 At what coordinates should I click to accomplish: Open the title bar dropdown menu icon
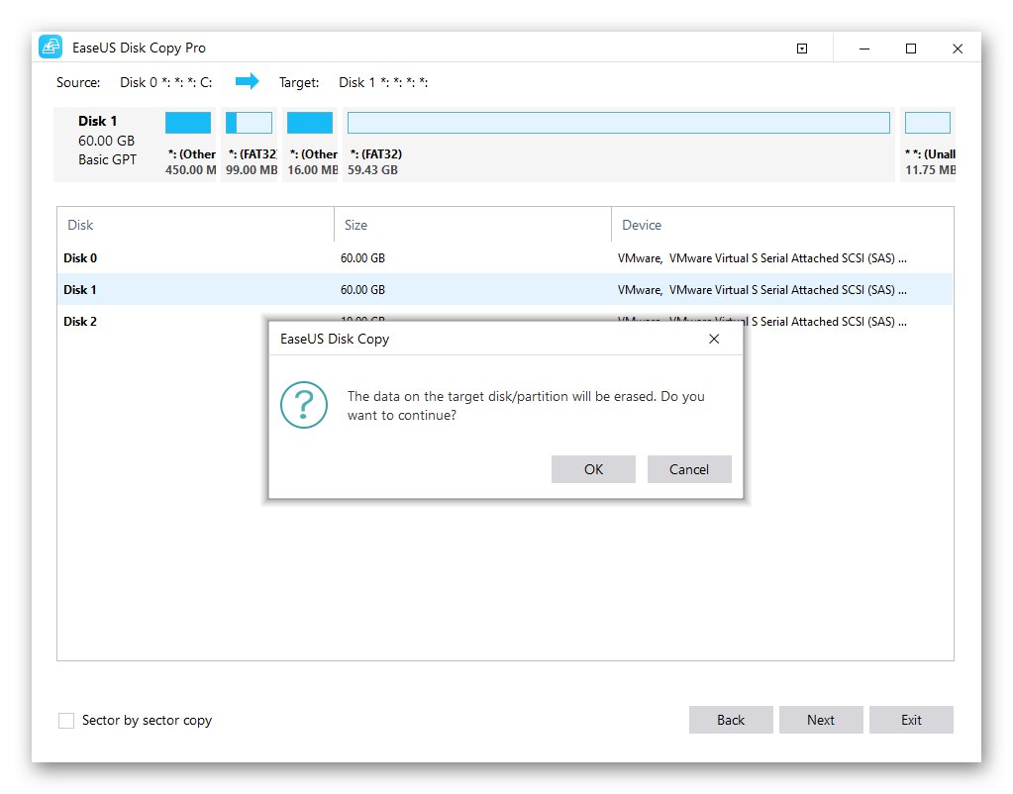(802, 49)
